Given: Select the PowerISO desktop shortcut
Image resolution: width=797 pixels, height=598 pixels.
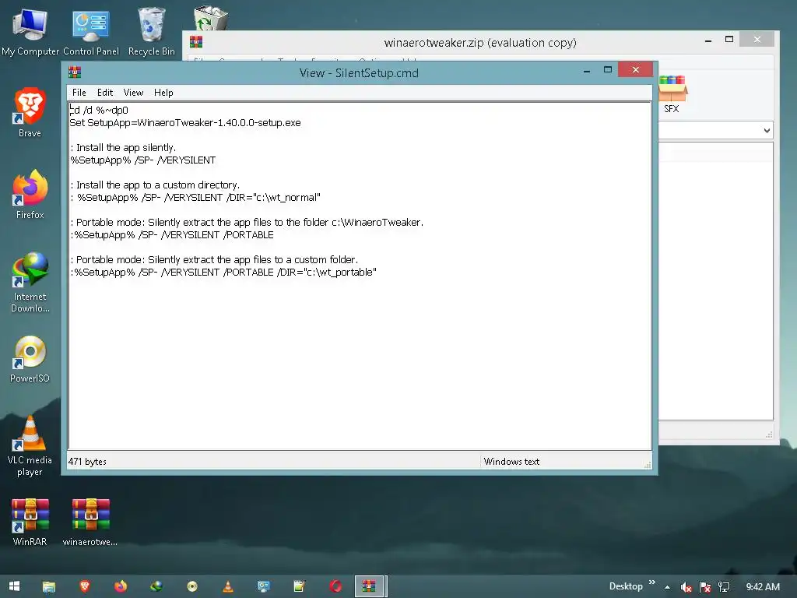Looking at the screenshot, I should pyautogui.click(x=30, y=359).
